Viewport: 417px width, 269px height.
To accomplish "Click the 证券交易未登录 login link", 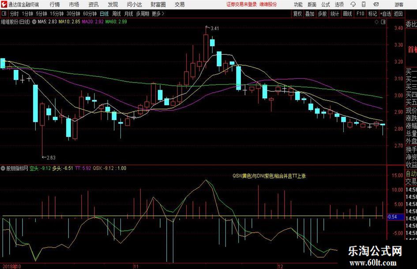I will click(241, 4).
